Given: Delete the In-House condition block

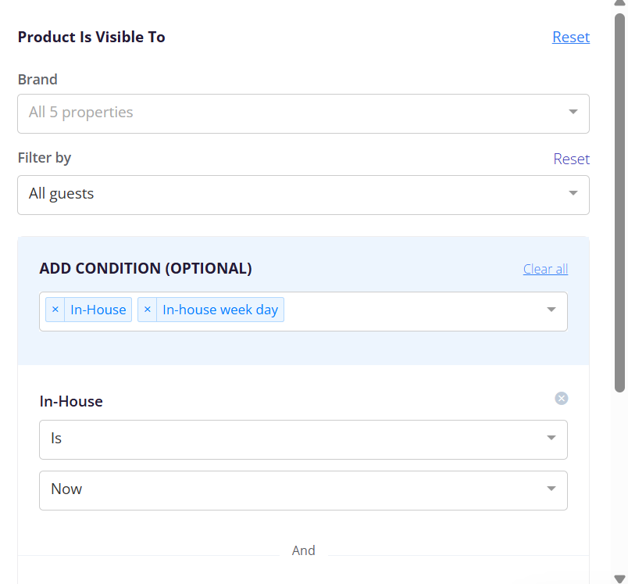Looking at the screenshot, I should tap(561, 399).
